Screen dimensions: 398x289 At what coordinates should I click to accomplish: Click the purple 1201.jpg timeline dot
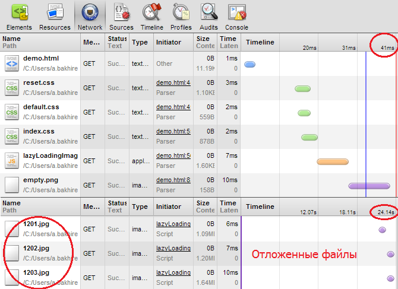pyautogui.click(x=383, y=230)
